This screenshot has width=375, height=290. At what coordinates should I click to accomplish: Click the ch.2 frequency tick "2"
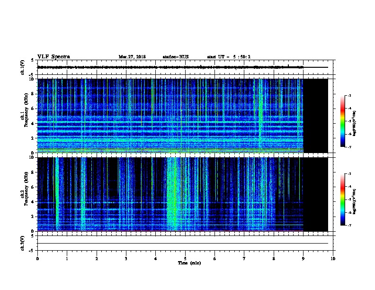tap(33, 217)
